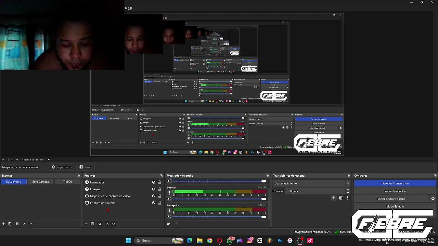The width and height of the screenshot is (438, 246).
Task: Move the source up with the Fuentes up arrow
Action: point(107,224)
